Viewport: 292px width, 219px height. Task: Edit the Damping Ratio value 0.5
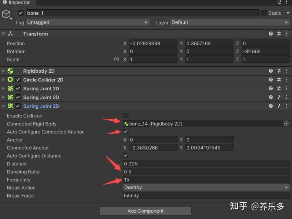[x=206, y=172]
